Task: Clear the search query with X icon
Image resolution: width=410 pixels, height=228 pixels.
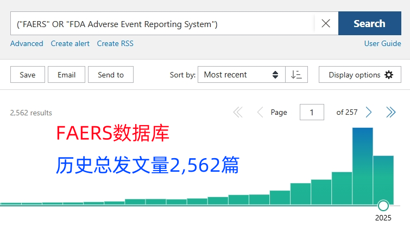Action: coord(325,23)
